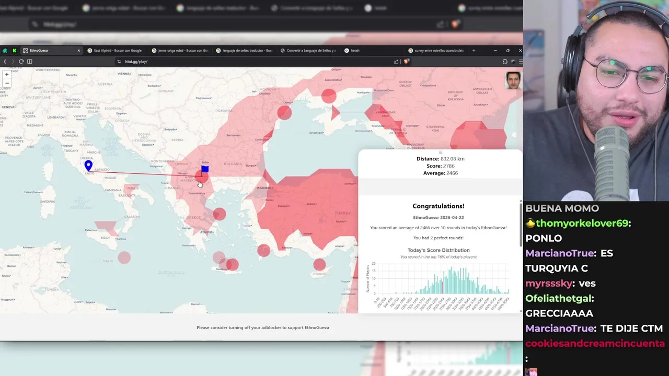Click the blue location pin over Lazio
Image resolution: width=669 pixels, height=376 pixels.
[88, 166]
